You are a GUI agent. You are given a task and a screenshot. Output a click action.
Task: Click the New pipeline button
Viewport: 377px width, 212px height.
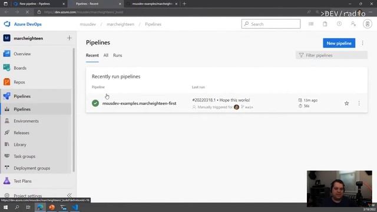coord(339,43)
